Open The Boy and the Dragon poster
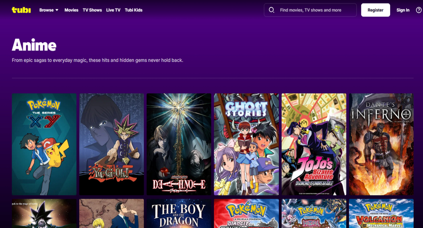423x228 pixels. tap(179, 213)
